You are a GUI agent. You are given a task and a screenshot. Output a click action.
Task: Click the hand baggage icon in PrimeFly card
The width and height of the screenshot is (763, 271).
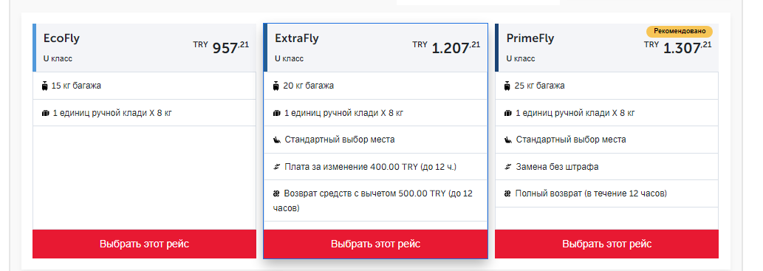[x=508, y=114]
